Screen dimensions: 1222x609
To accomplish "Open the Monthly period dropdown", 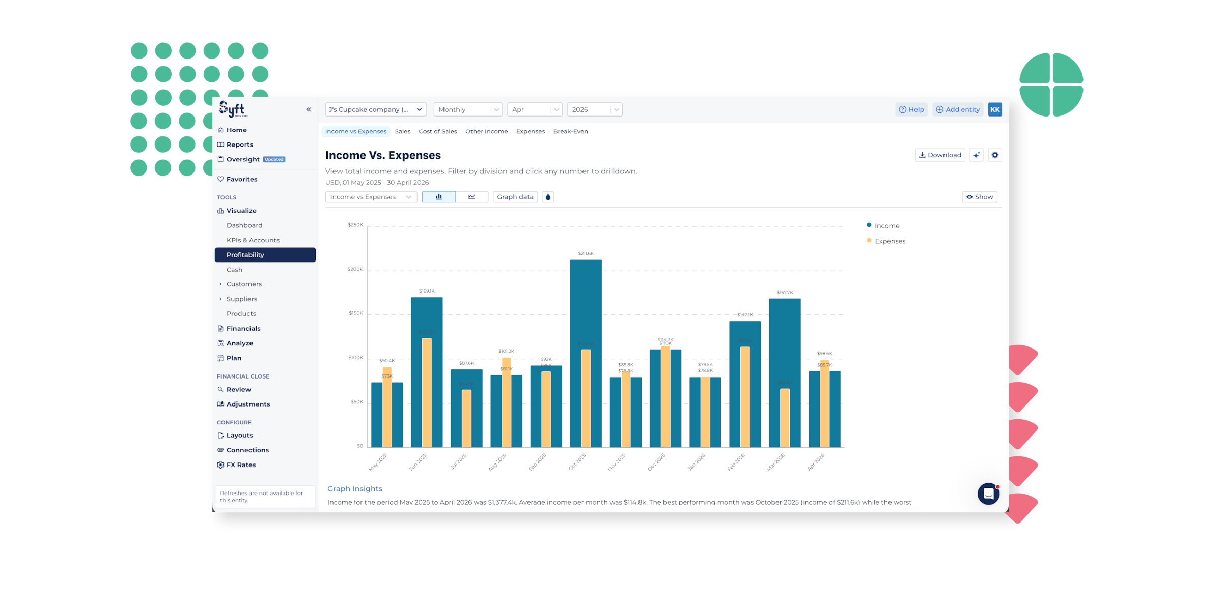I will 468,109.
